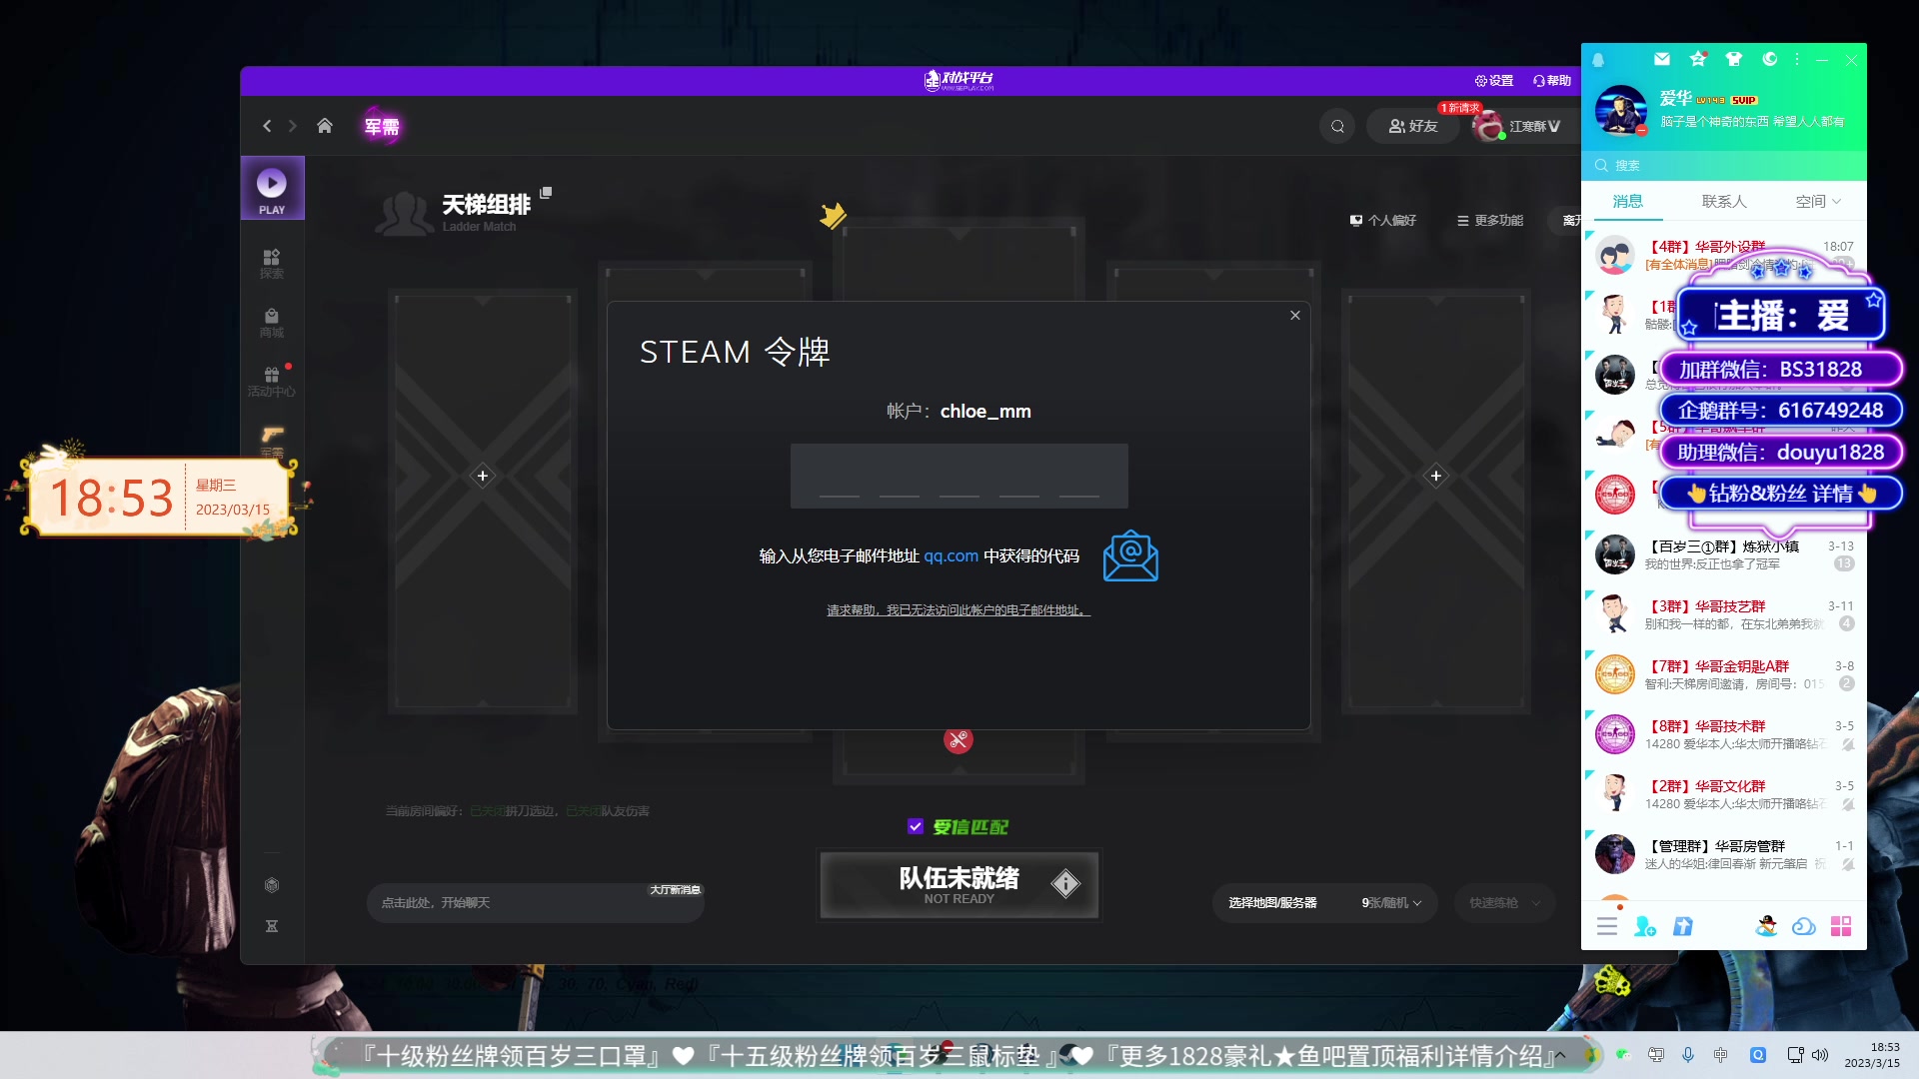Click the qq.com email link
This screenshot has height=1079, width=1919.
point(951,556)
